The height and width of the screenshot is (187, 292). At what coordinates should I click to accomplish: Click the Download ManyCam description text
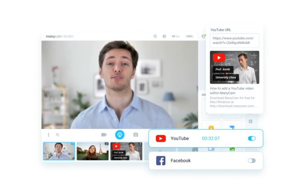(233, 102)
